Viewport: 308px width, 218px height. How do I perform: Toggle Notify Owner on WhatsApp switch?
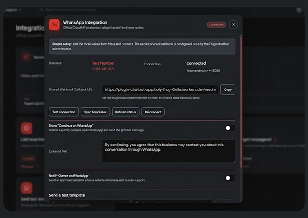(x=230, y=178)
